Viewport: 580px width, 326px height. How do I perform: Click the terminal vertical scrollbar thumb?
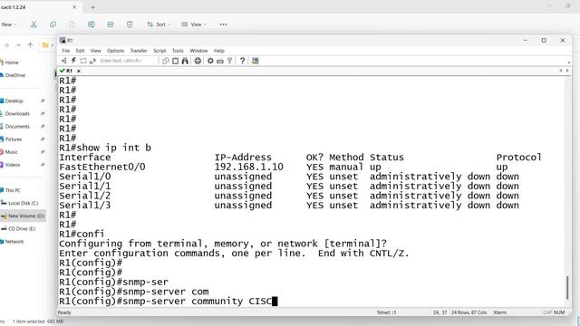tap(567, 288)
